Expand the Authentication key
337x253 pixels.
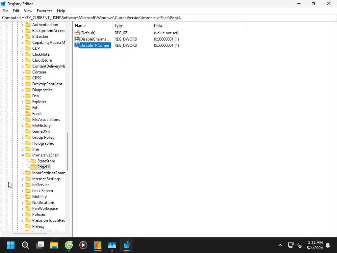coord(22,25)
